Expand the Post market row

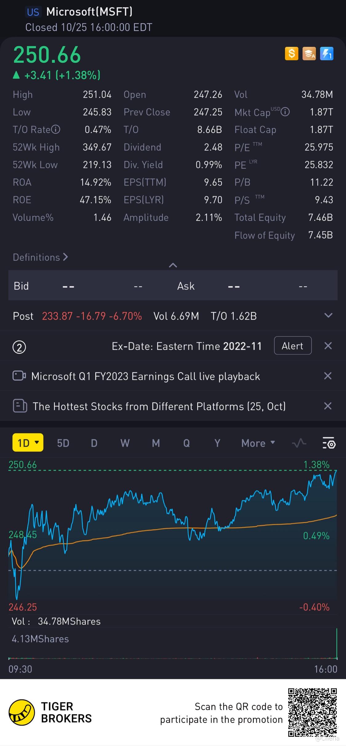328,316
